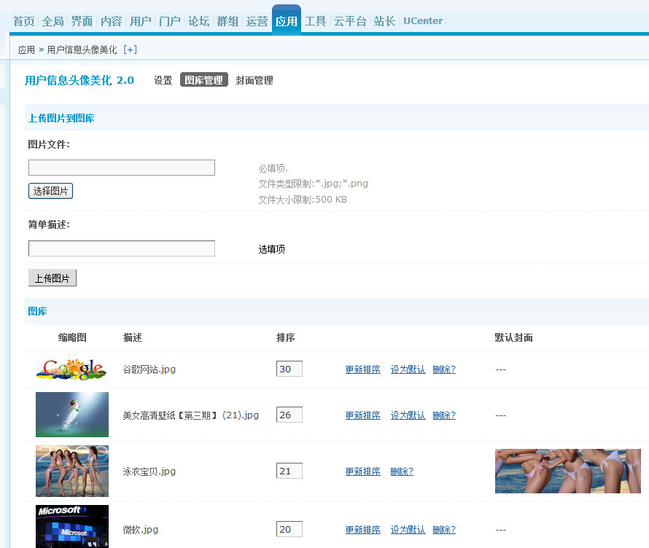This screenshot has height=548, width=649.
Task: Expand the breadcrumb with the [+] control
Action: pos(130,50)
